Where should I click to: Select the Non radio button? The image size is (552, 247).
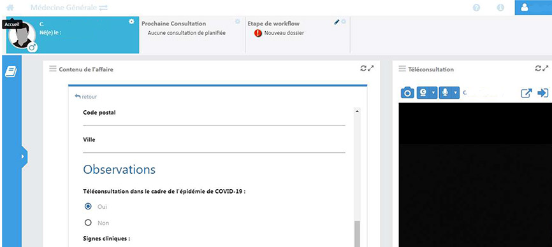[89, 223]
